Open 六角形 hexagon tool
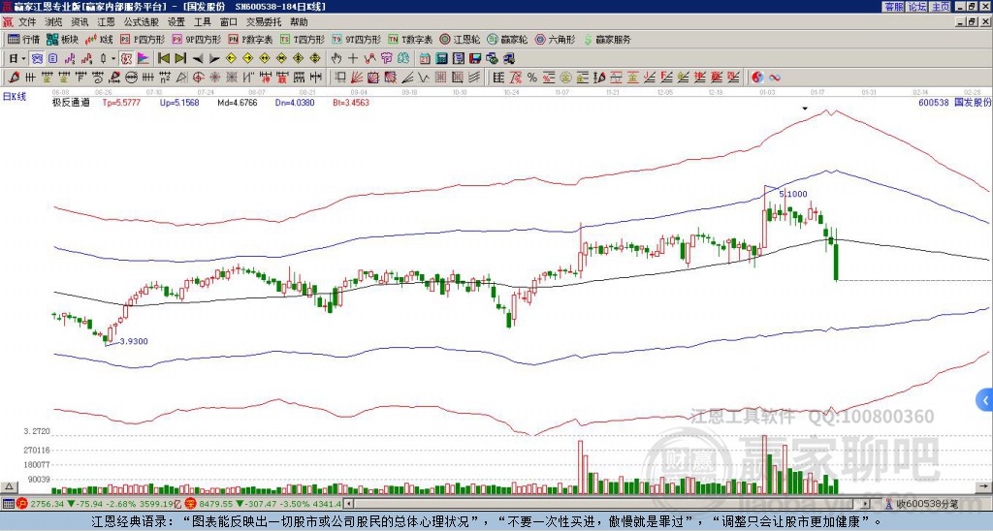 555,39
